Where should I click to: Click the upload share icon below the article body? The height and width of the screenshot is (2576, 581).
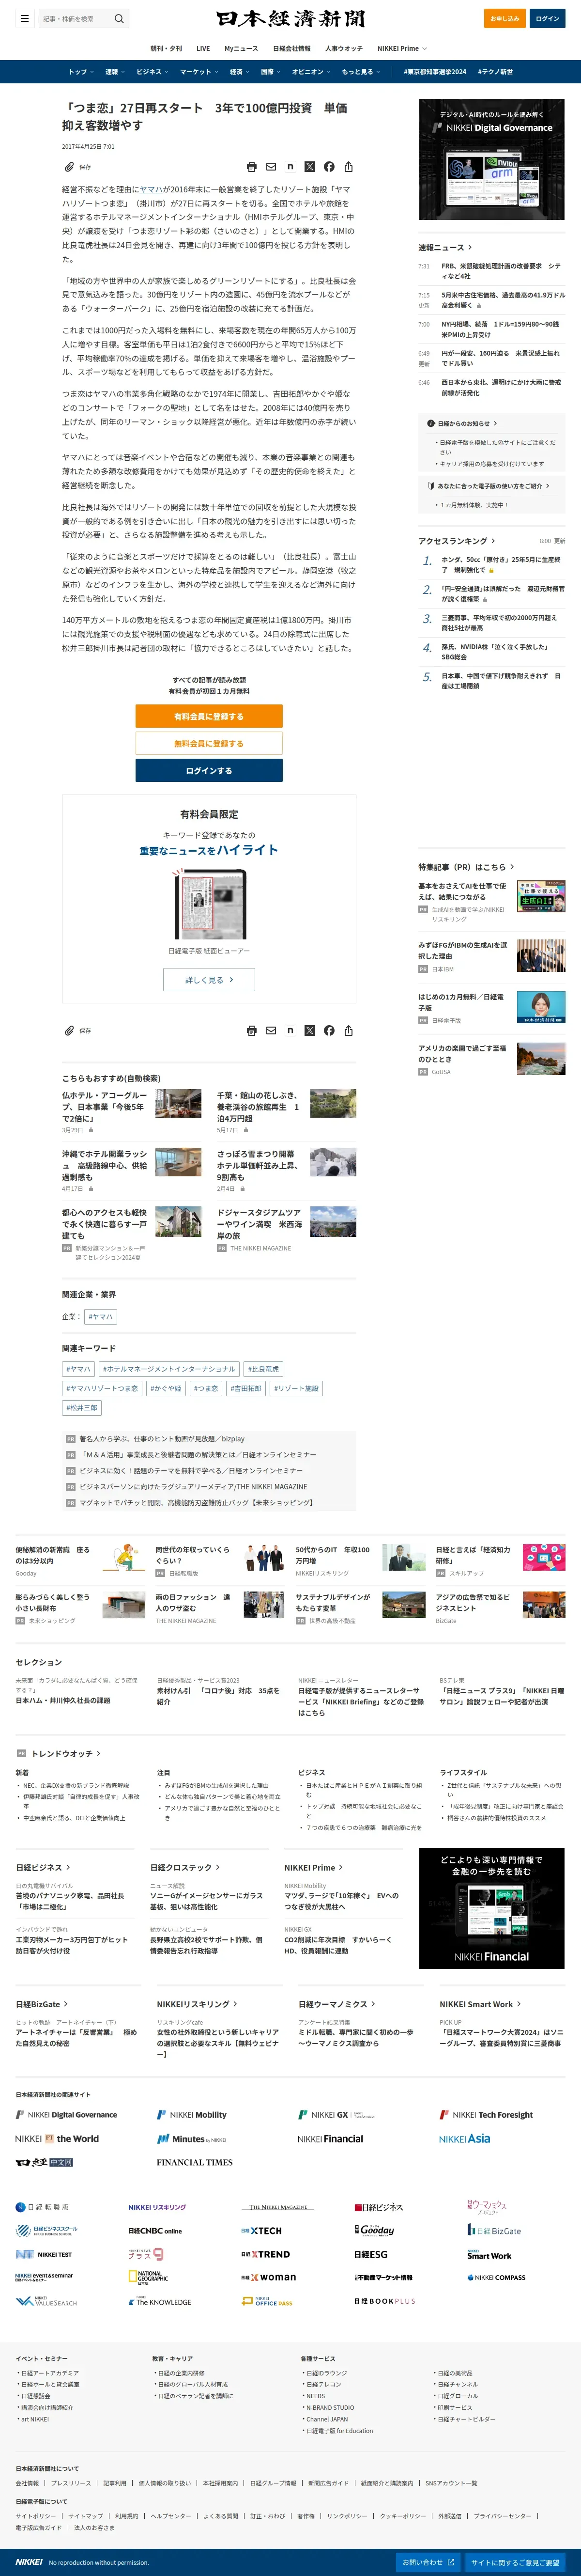[x=348, y=1030]
